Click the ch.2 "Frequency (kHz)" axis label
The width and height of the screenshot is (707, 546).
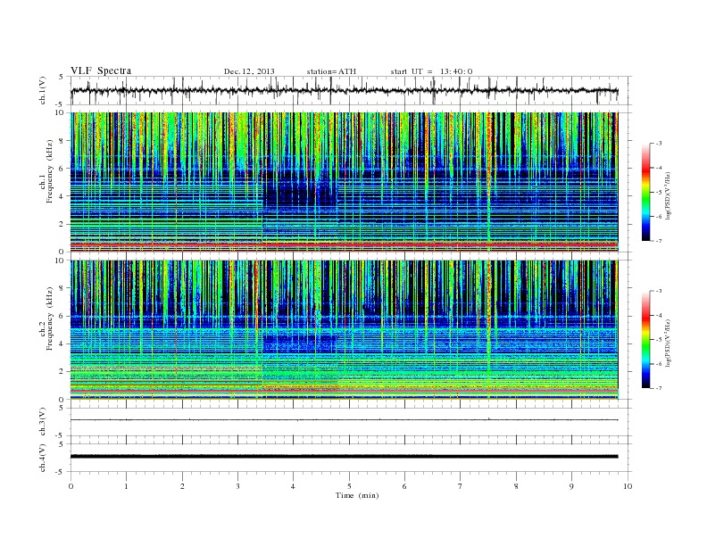[x=50, y=318]
